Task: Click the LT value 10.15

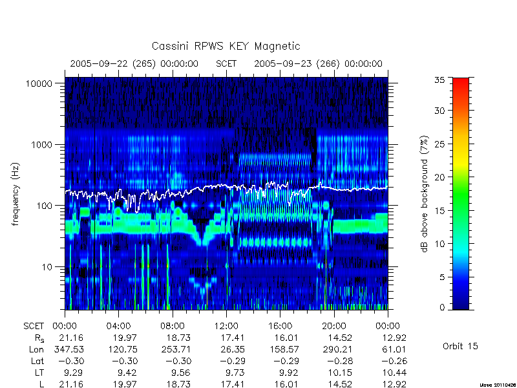Action: (x=340, y=373)
